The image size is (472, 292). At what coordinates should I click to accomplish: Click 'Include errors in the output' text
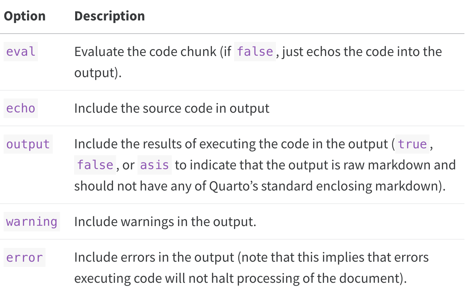154,257
